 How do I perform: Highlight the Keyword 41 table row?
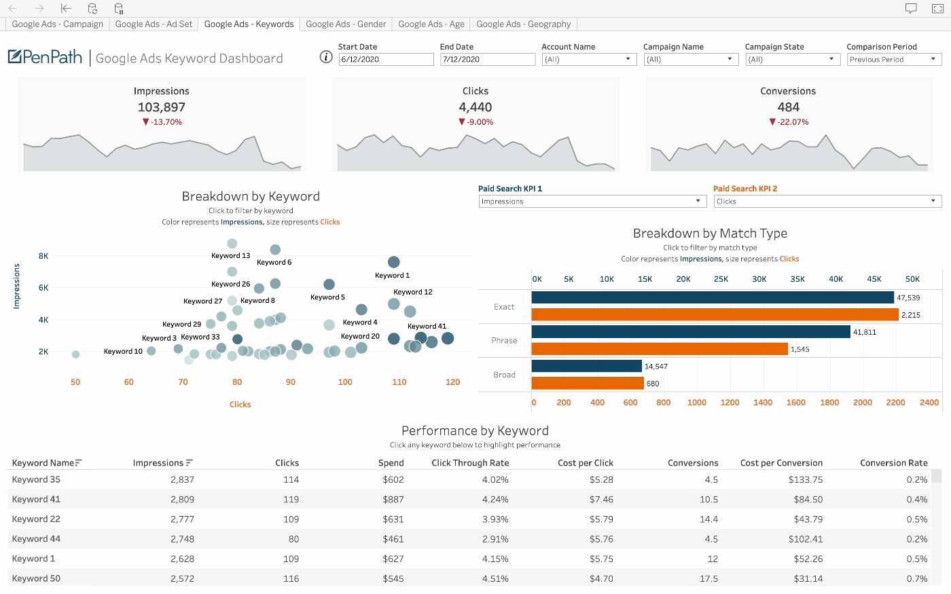tap(469, 499)
